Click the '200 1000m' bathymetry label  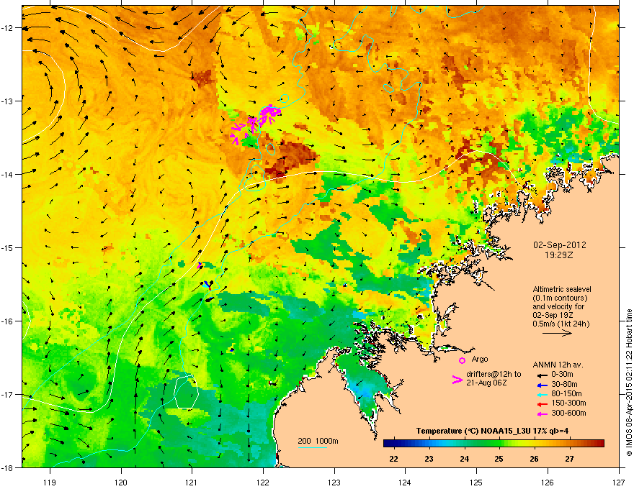point(318,441)
